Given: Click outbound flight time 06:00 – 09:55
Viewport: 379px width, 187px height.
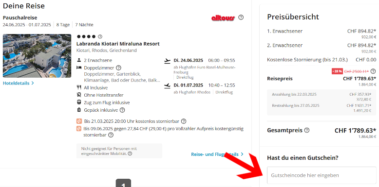Looking at the screenshot, I should [221, 60].
